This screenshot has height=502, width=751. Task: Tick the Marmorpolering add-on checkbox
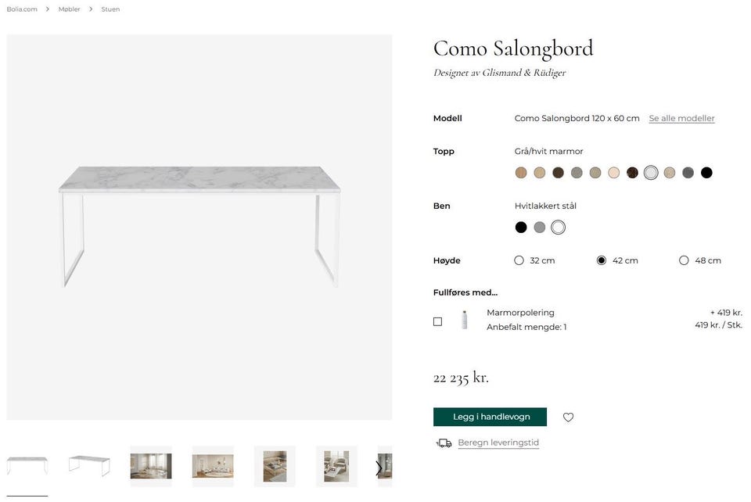pyautogui.click(x=437, y=321)
